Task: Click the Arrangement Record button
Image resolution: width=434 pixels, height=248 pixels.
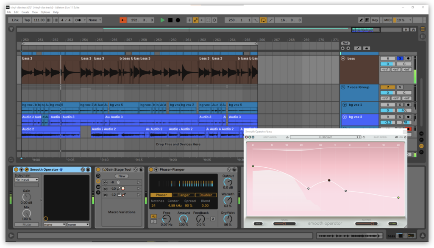Action: 178,20
